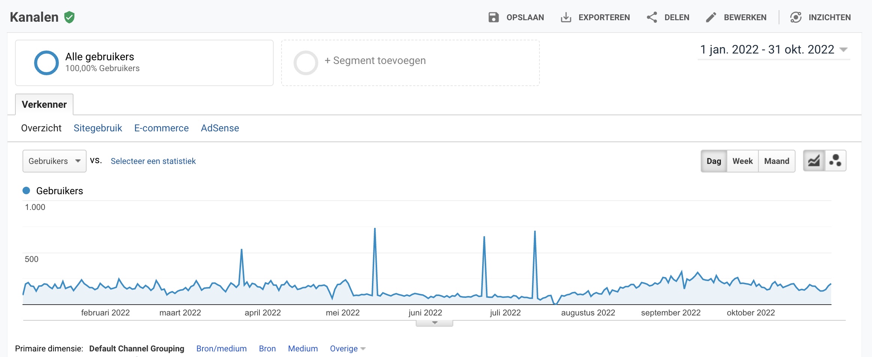Screen dimensions: 872x357
Task: Click the Delen share icon
Action: pyautogui.click(x=652, y=17)
